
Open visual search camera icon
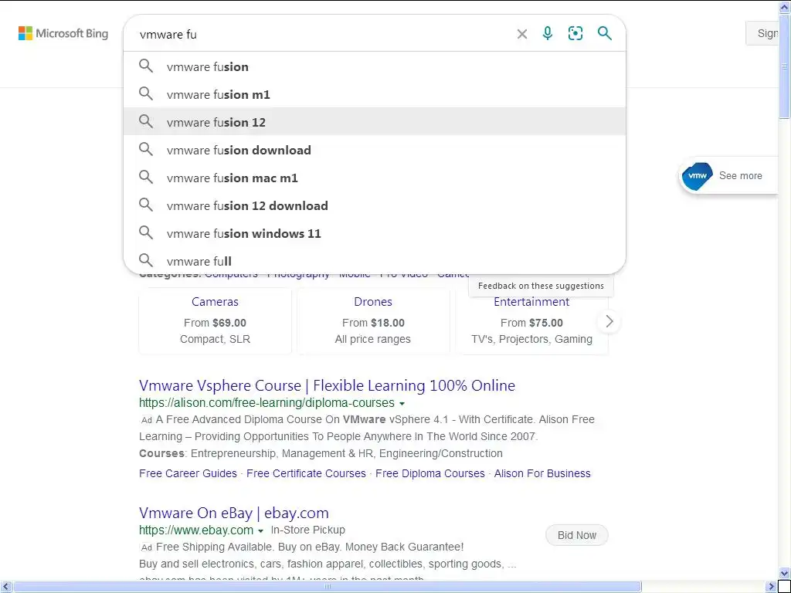point(575,33)
